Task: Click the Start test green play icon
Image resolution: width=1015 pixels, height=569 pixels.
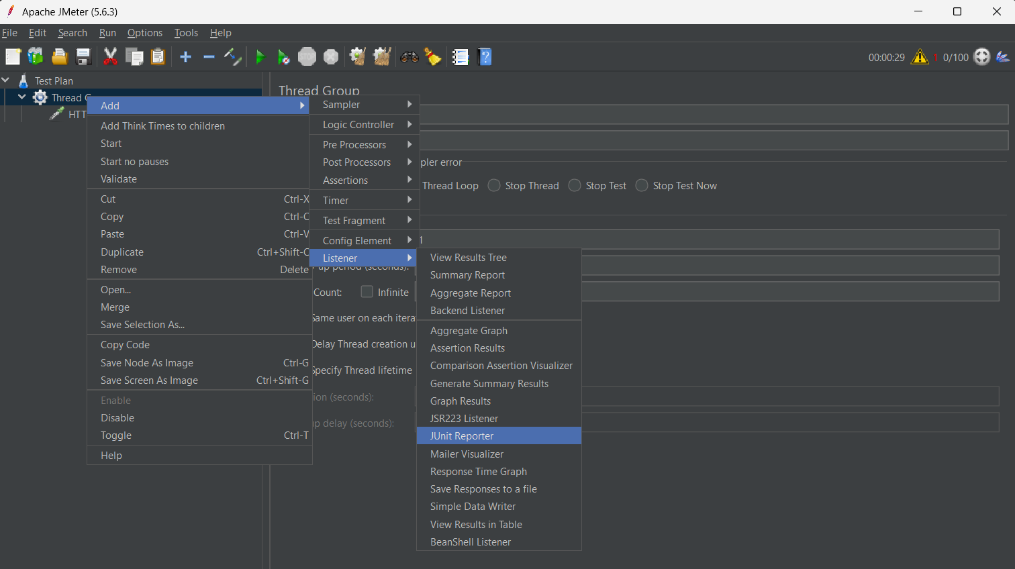Action: [x=260, y=57]
